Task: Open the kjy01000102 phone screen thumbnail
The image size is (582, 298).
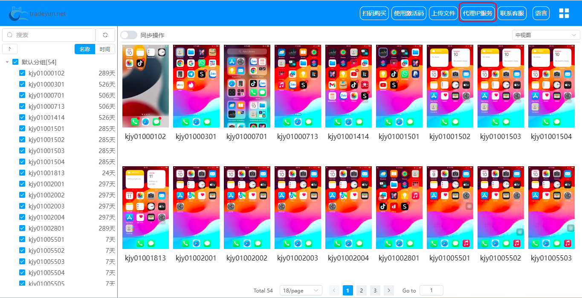Action: (145, 86)
